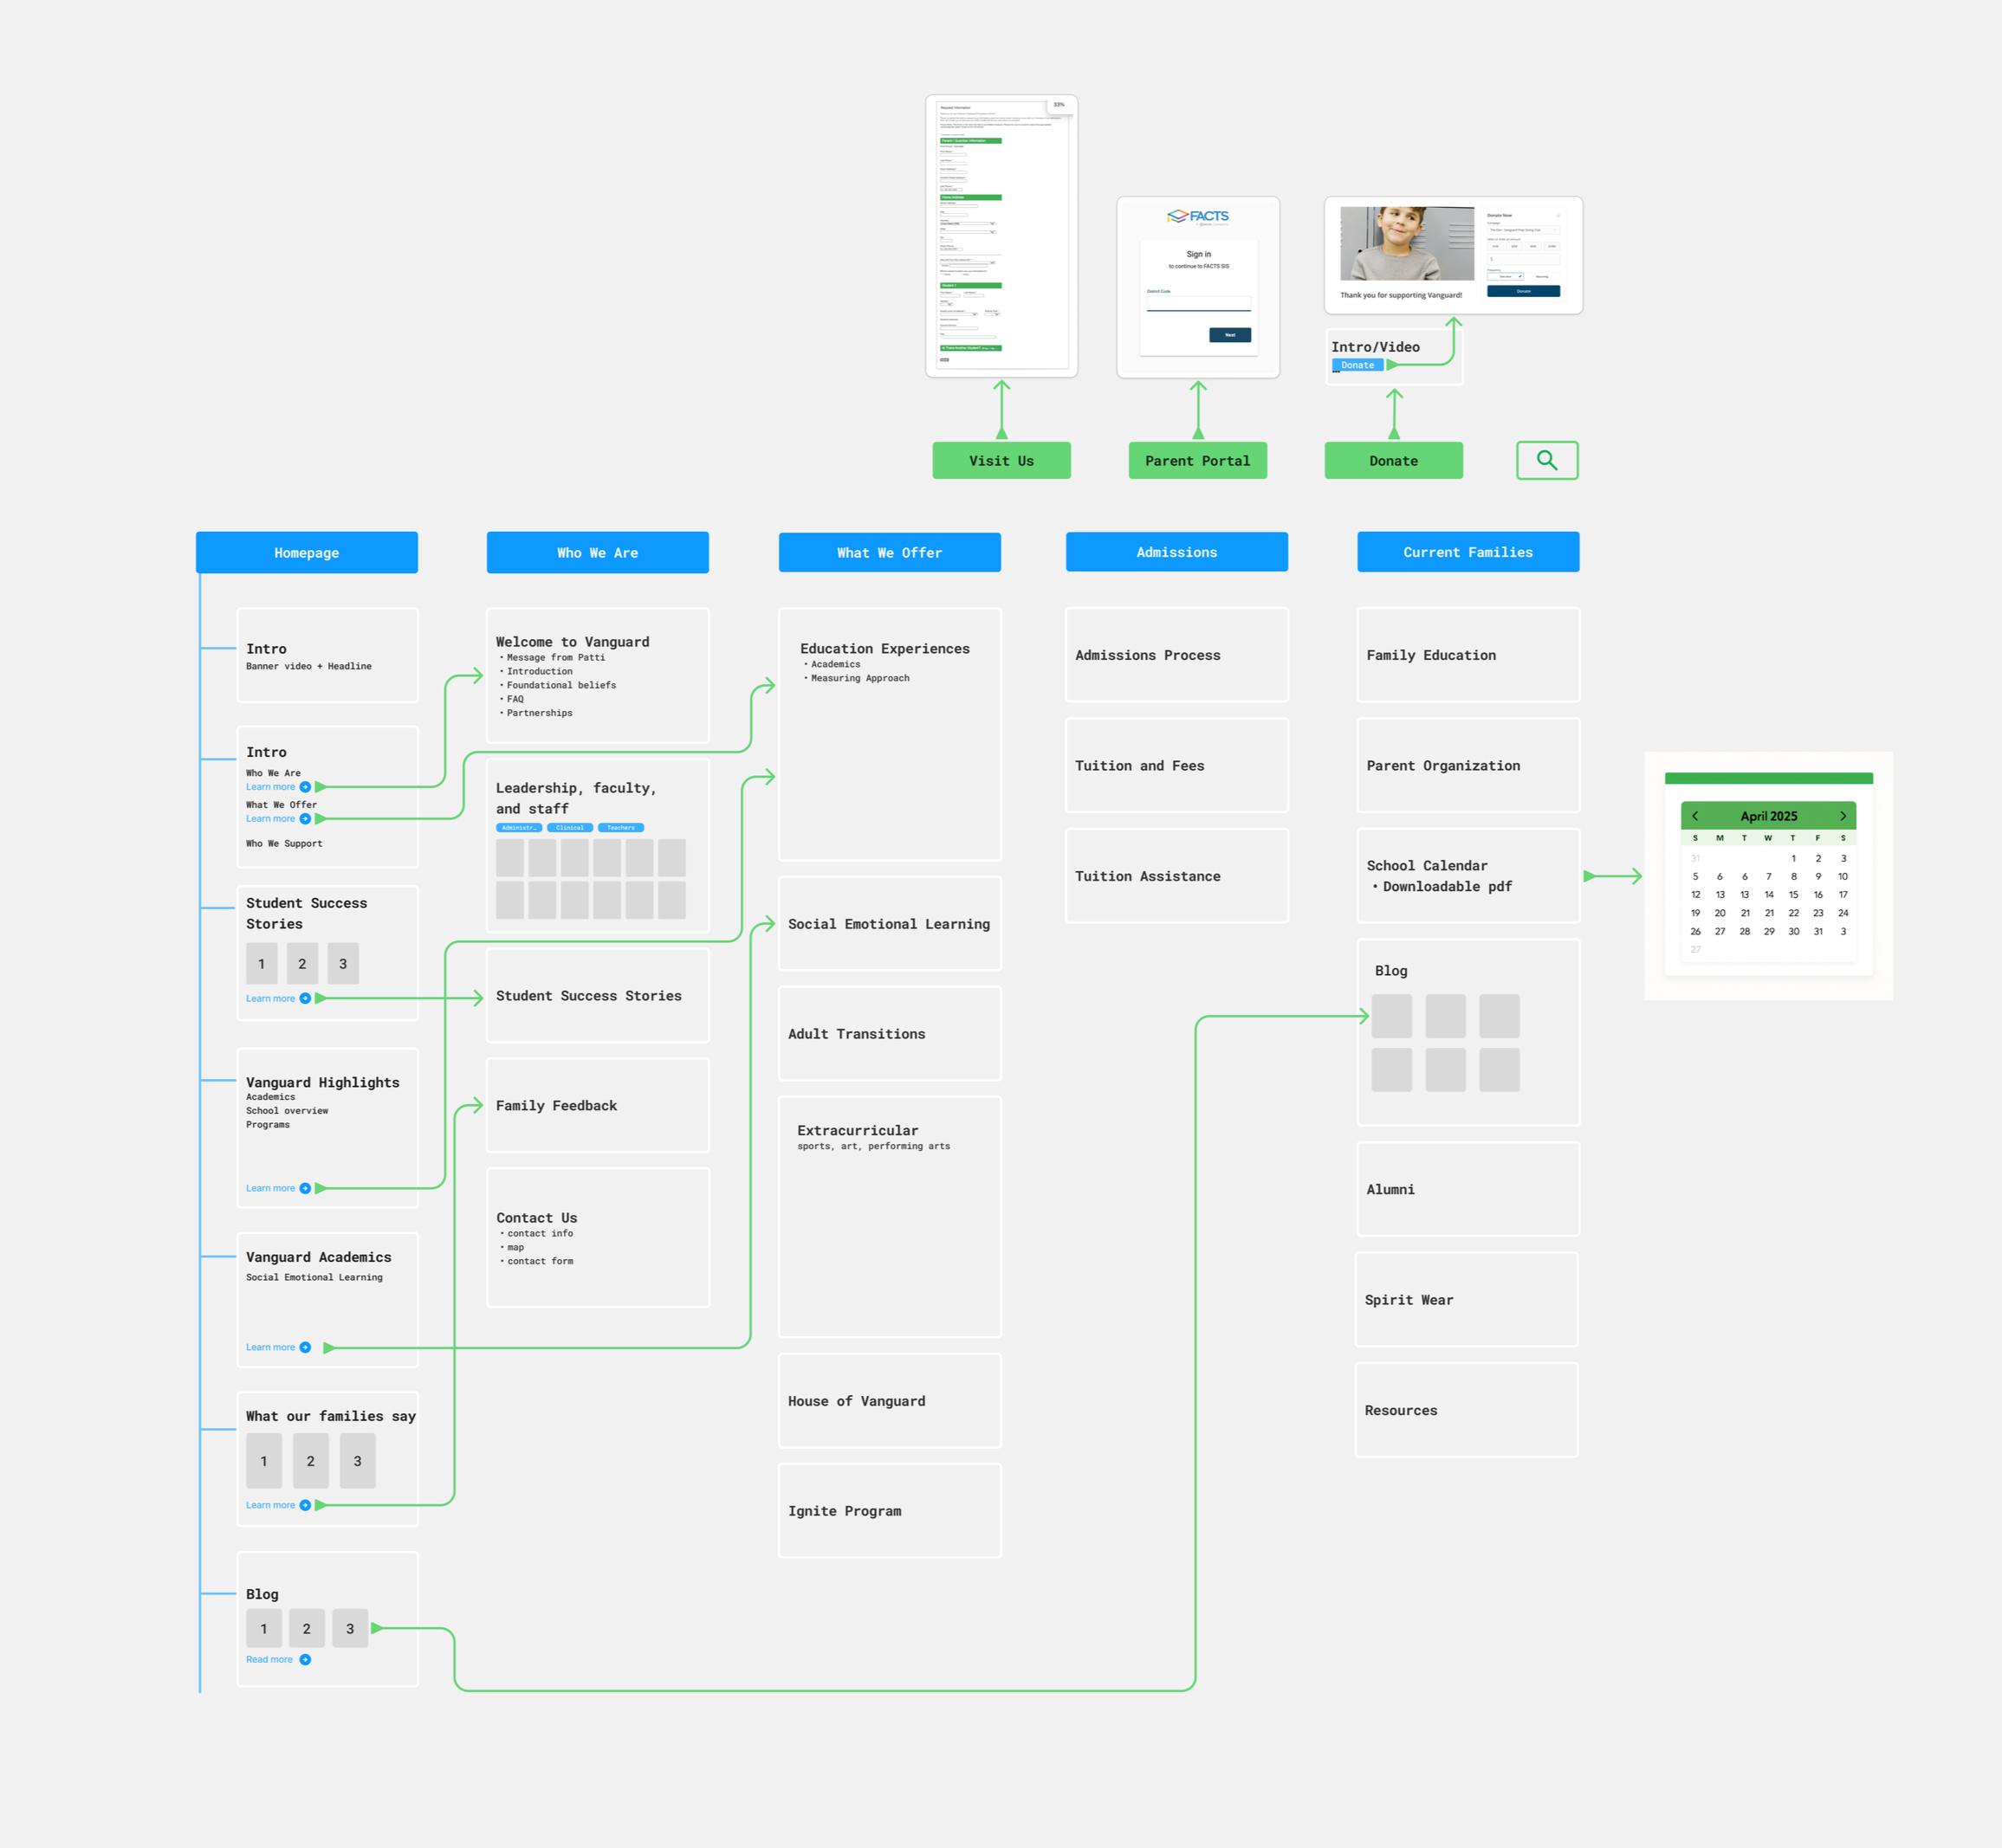
Task: Click the Request Information form thumbnail
Action: 1001,235
